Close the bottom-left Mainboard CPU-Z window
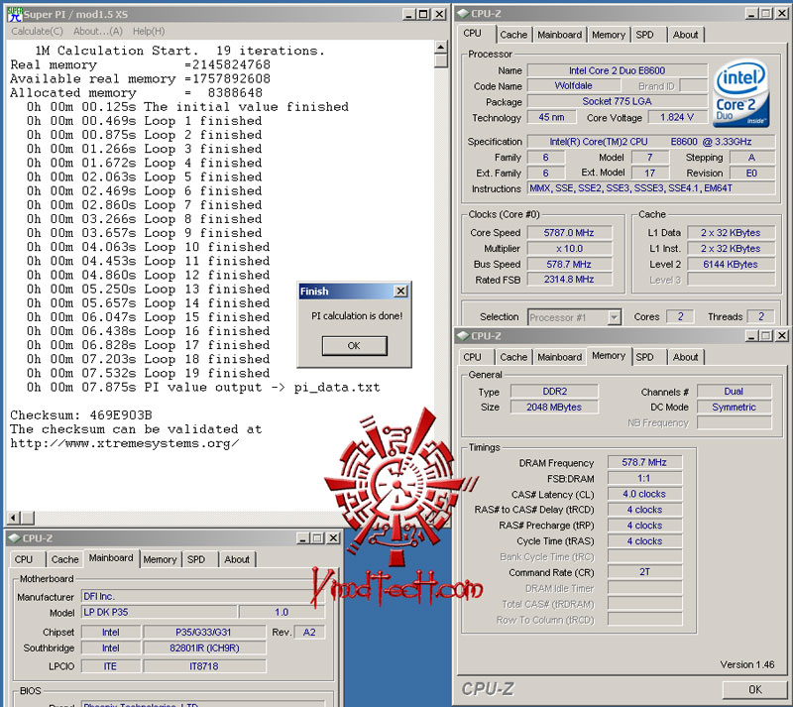The image size is (793, 707). pyautogui.click(x=333, y=538)
